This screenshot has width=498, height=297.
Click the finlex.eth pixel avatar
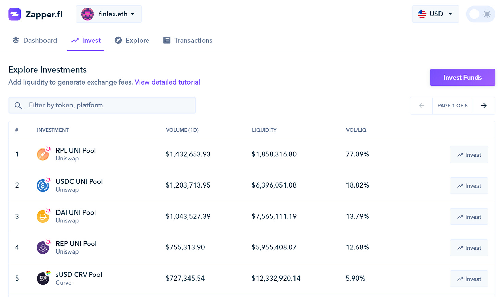coord(88,14)
